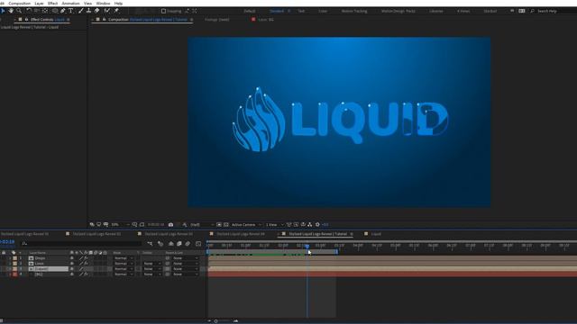Switch to the Motion Design Packs workspace

[x=398, y=11]
